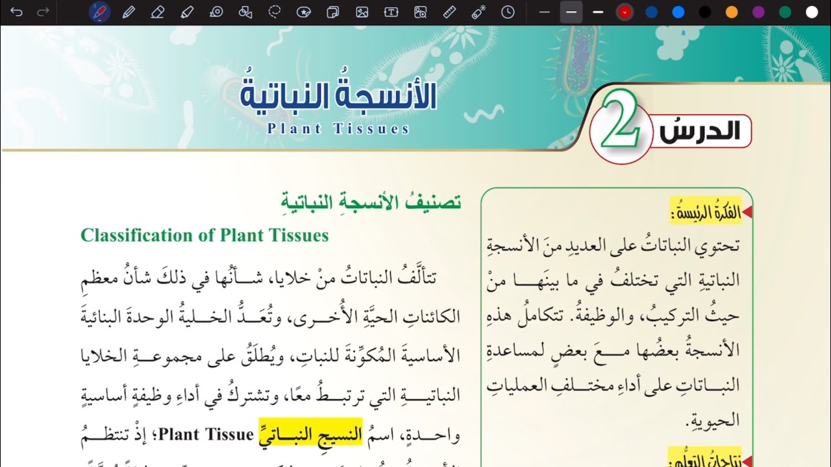The image size is (831, 467).
Task: Open the clock history tool
Action: 508,12
